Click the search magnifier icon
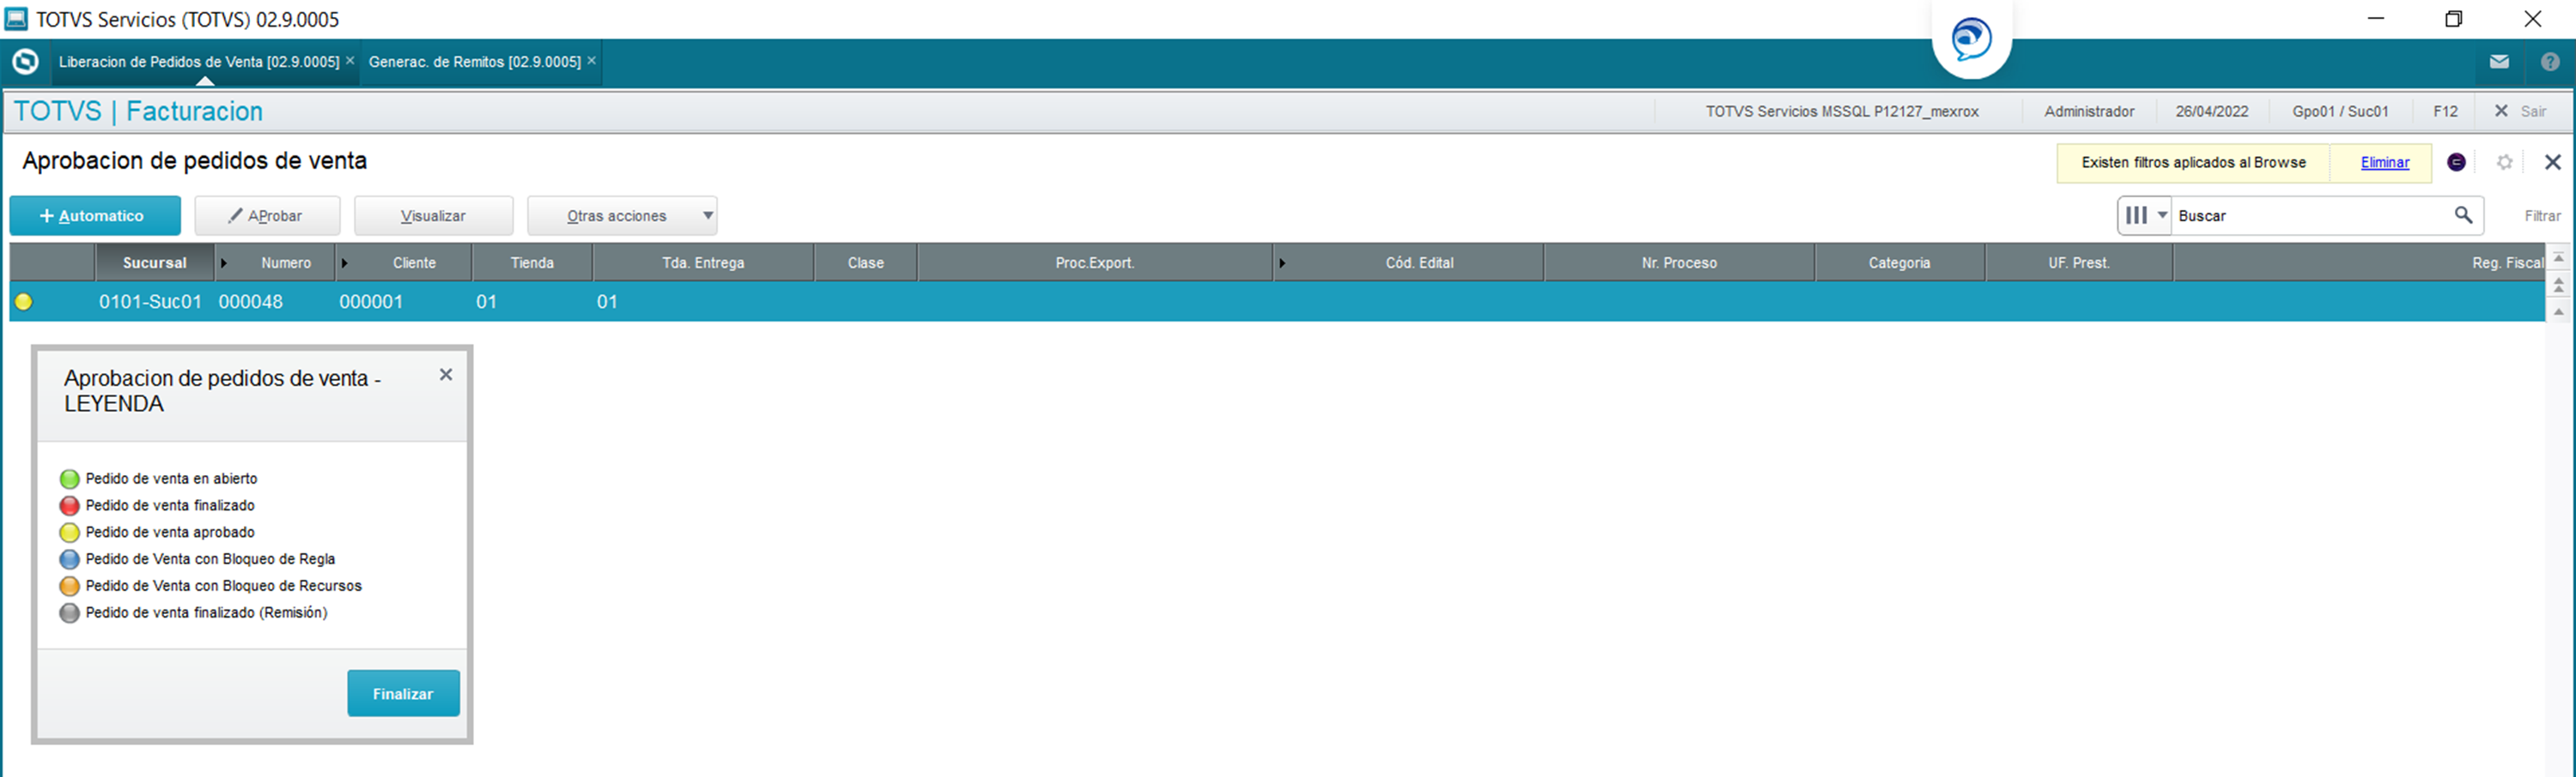2576x777 pixels. [2463, 214]
